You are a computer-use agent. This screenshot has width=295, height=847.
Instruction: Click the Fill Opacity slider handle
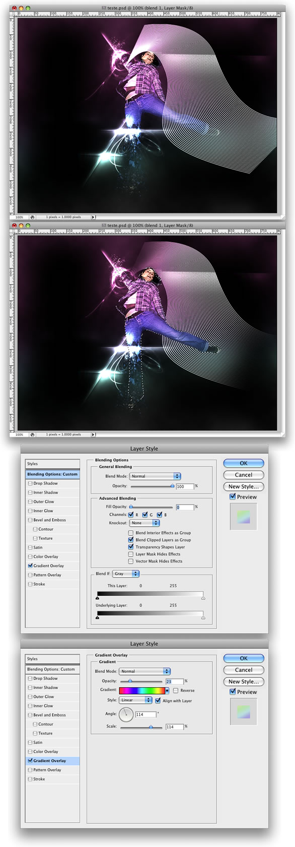[131, 506]
